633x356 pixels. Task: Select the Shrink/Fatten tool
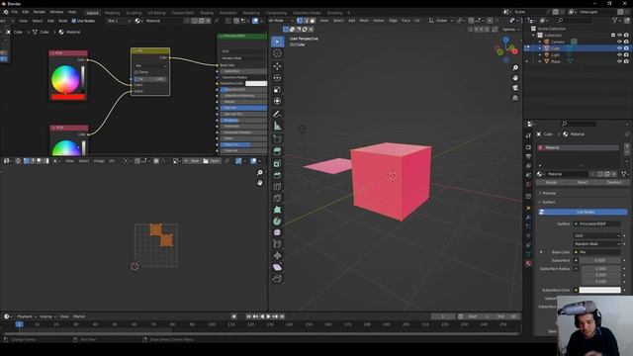point(277,255)
